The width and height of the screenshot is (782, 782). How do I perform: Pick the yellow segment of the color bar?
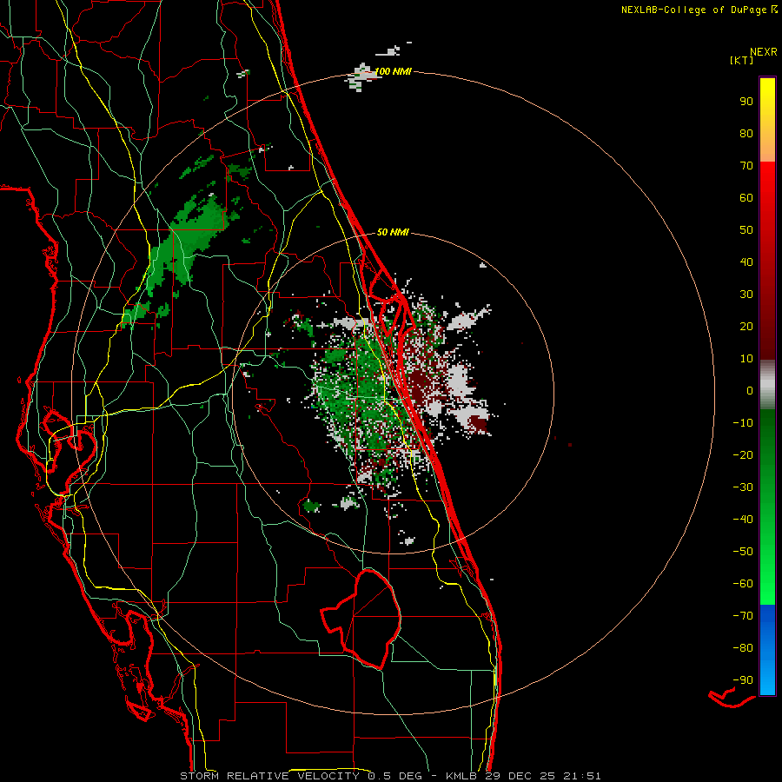pyautogui.click(x=767, y=120)
